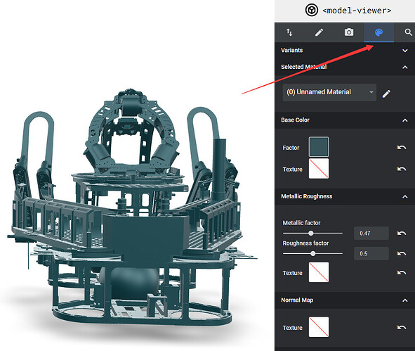Reset the Base Color factor
415x351 pixels.
pos(402,148)
